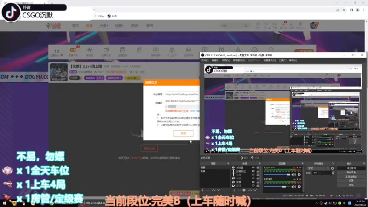The height and width of the screenshot is (207, 368).
Task: Open Douyu follow heart icon
Action: 266,24
